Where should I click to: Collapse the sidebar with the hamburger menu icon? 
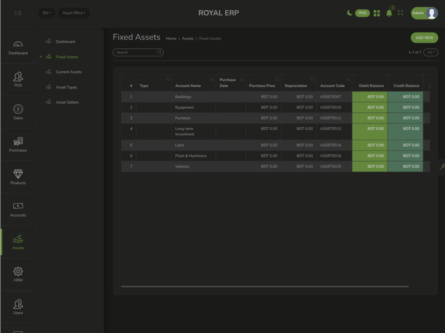point(18,13)
